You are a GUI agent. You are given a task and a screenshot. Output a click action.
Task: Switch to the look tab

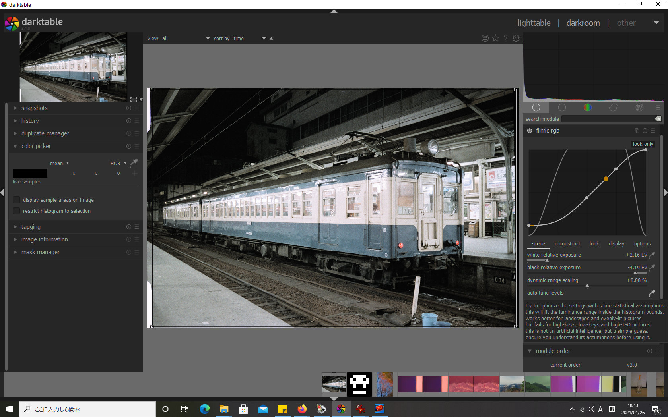pyautogui.click(x=594, y=244)
